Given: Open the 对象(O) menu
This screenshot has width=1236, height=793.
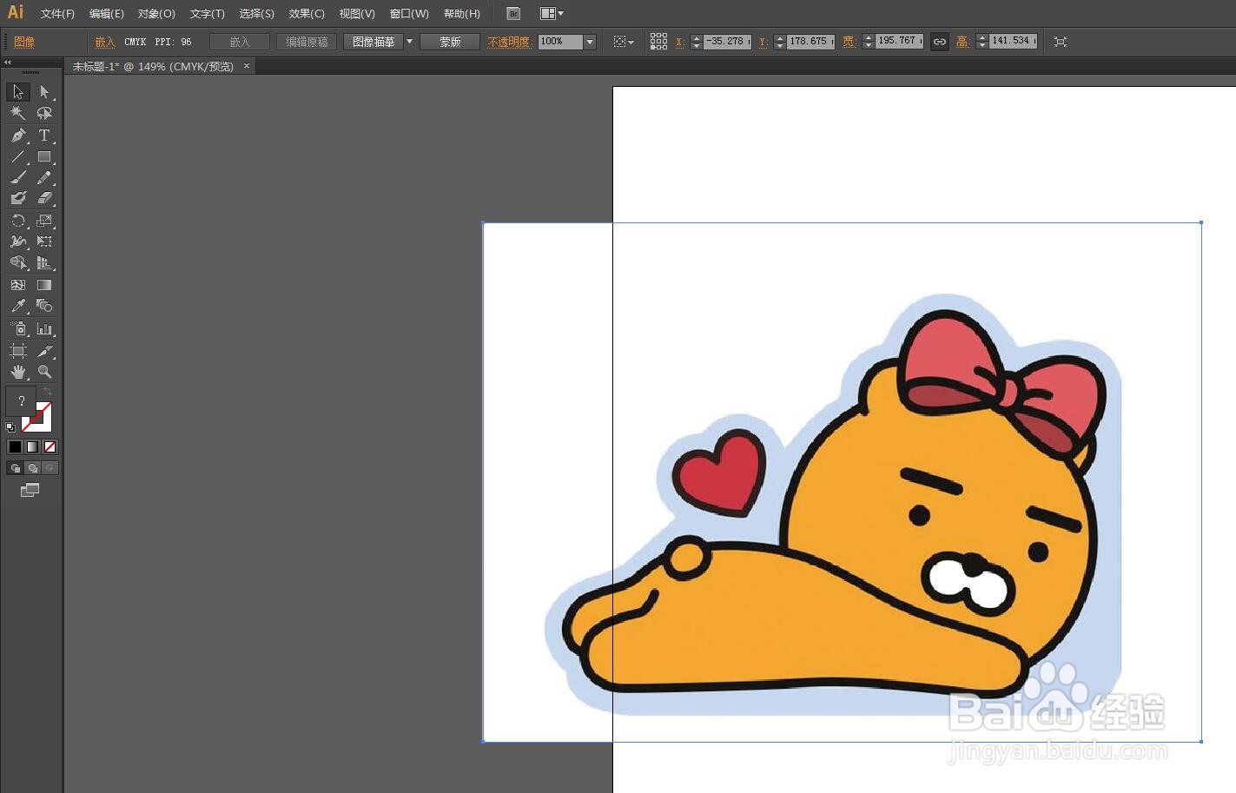Looking at the screenshot, I should [156, 14].
